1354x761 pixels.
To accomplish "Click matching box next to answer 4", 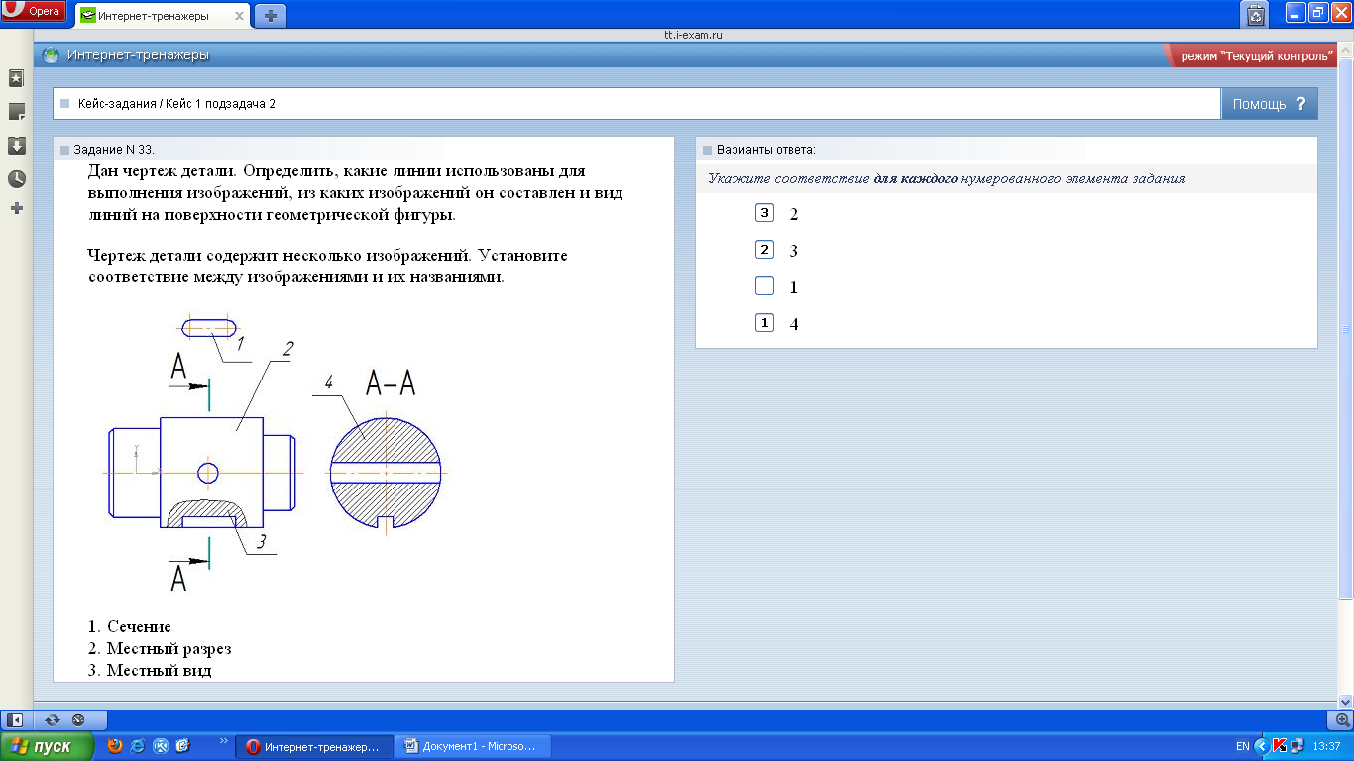I will pos(764,323).
